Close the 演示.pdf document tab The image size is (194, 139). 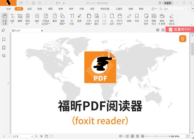point(42,31)
